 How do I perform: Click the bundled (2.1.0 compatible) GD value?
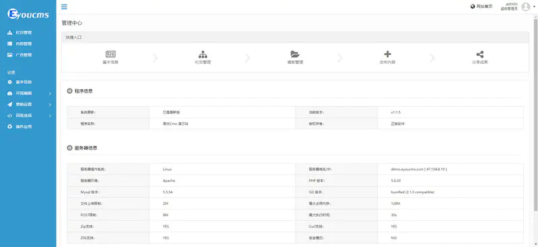[412, 192]
